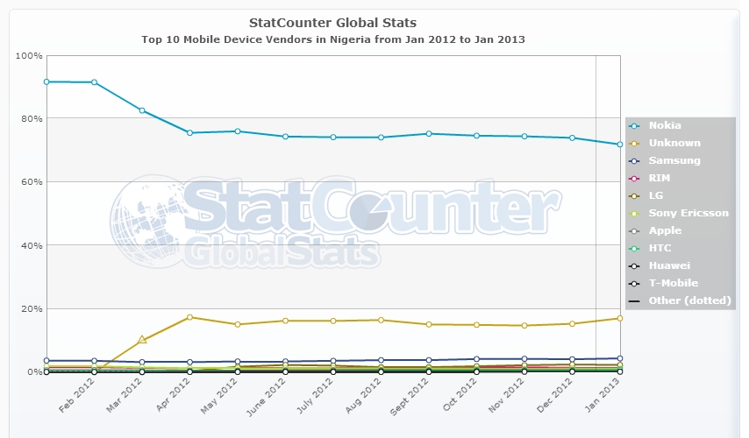
Task: Click Unknown triangle marker at Mar 2012
Action: [142, 340]
